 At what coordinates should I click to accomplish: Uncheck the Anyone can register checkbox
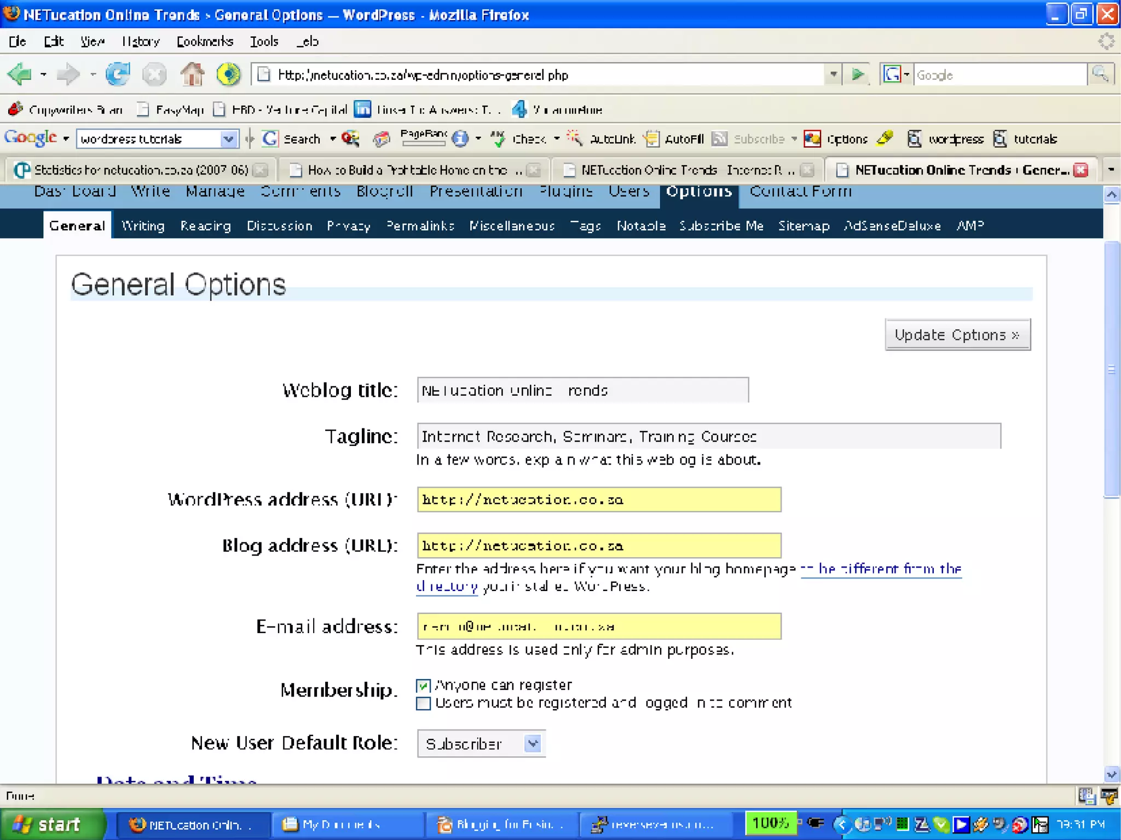pos(423,686)
